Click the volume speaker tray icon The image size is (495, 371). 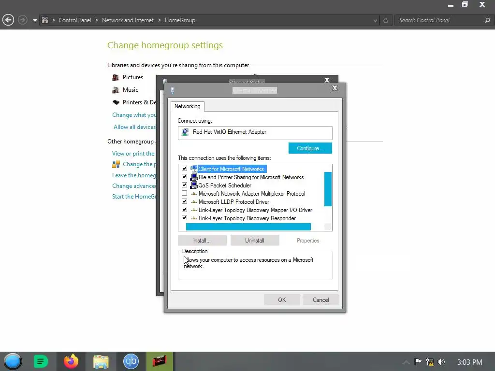(x=441, y=362)
